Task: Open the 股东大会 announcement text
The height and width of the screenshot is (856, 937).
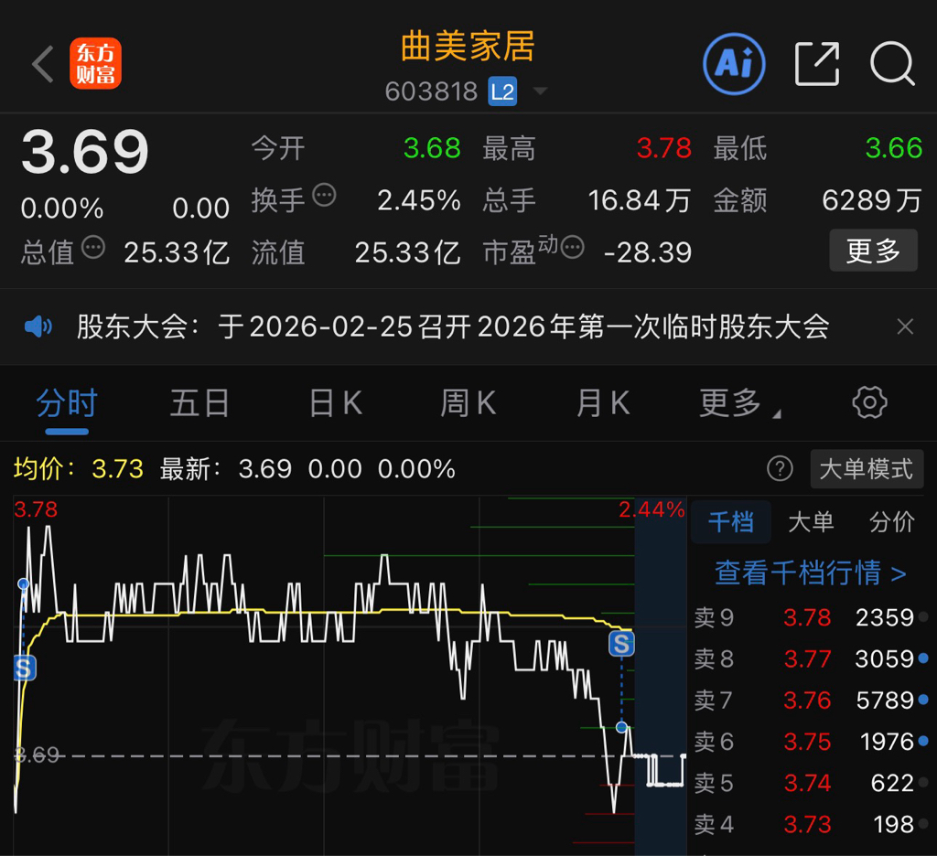Action: click(453, 326)
